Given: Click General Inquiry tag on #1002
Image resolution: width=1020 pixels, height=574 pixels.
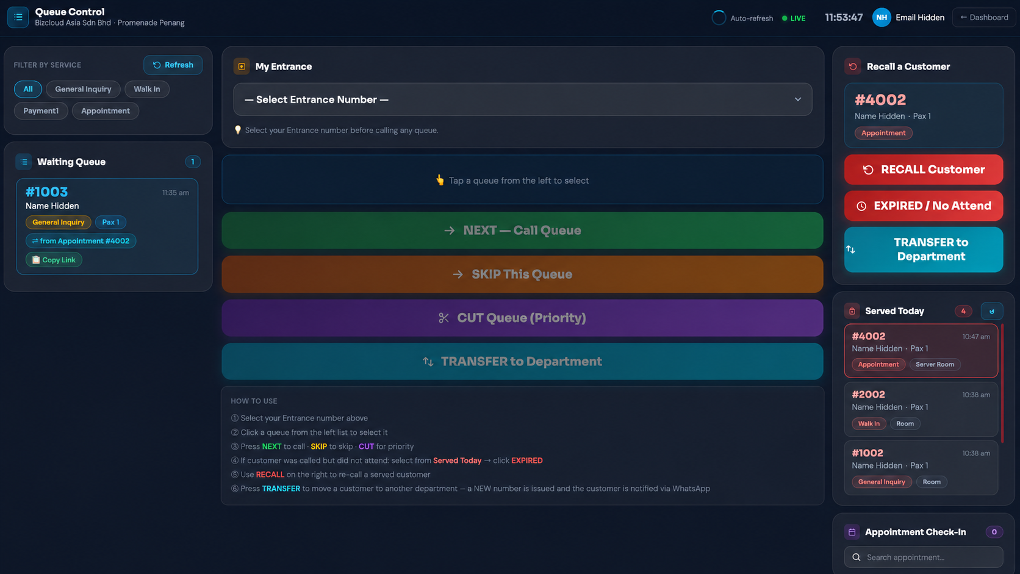Looking at the screenshot, I should (x=882, y=482).
